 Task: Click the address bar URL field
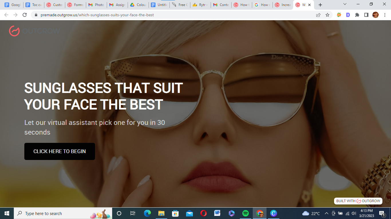(x=172, y=15)
